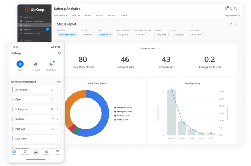Open the Open work orders row
This screenshot has width=251, height=166.
tap(36, 100)
